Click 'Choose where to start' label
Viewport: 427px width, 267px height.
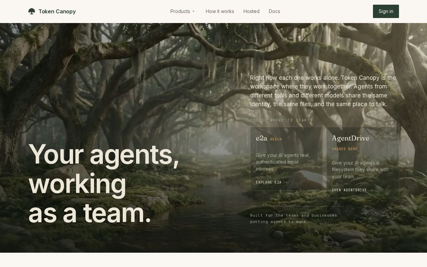click(x=280, y=120)
